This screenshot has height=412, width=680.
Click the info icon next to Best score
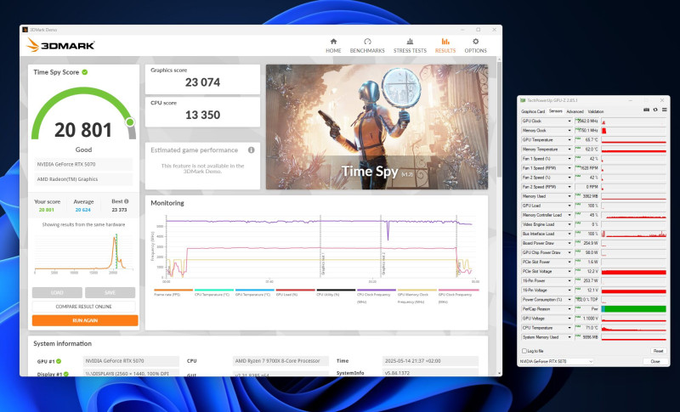126,201
